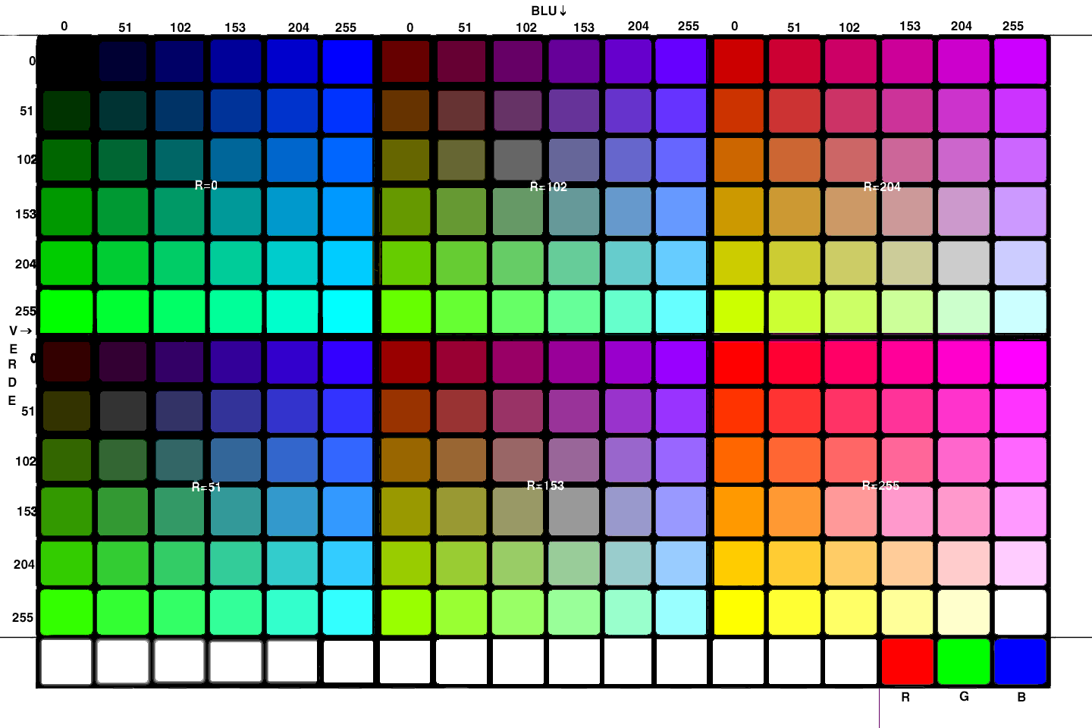Click dark maroon swatch (R=102, G=0, B=0)
The image size is (1092, 728).
[406, 61]
